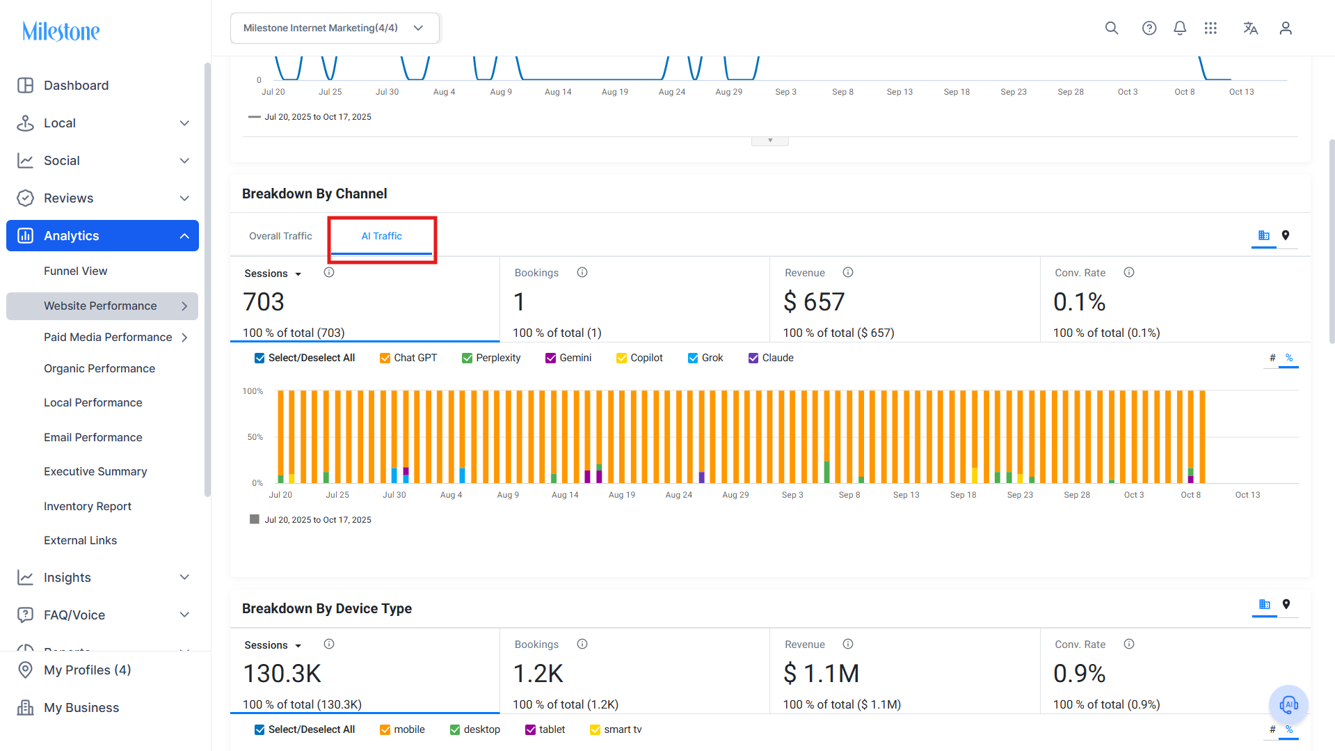This screenshot has width=1335, height=751.
Task: Uncheck the Claude checkbox
Action: click(753, 358)
